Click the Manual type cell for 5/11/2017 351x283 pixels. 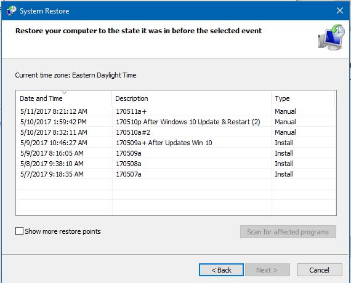coord(285,111)
